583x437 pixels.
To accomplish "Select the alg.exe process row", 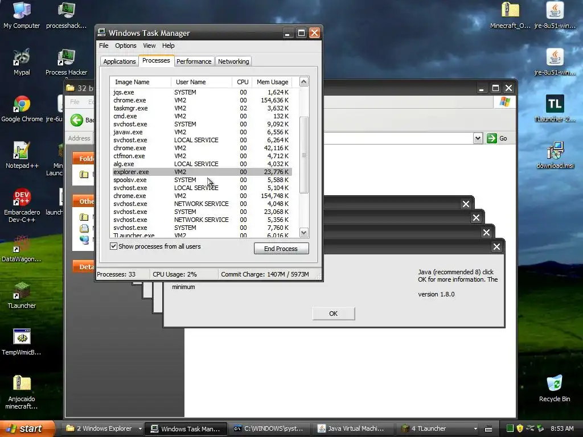I will [x=202, y=164].
